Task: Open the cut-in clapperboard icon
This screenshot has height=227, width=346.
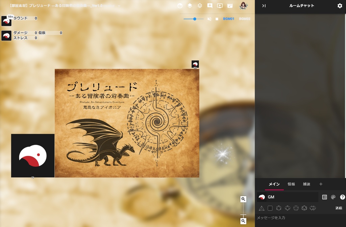Action: click(230, 5)
